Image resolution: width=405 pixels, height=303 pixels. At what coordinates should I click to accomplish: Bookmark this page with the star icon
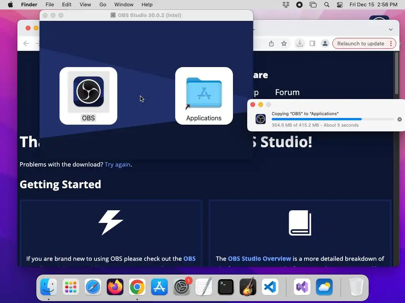(x=284, y=43)
